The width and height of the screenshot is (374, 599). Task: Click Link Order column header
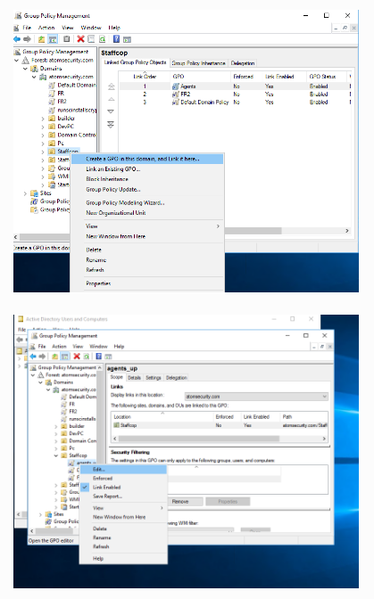[x=145, y=77]
